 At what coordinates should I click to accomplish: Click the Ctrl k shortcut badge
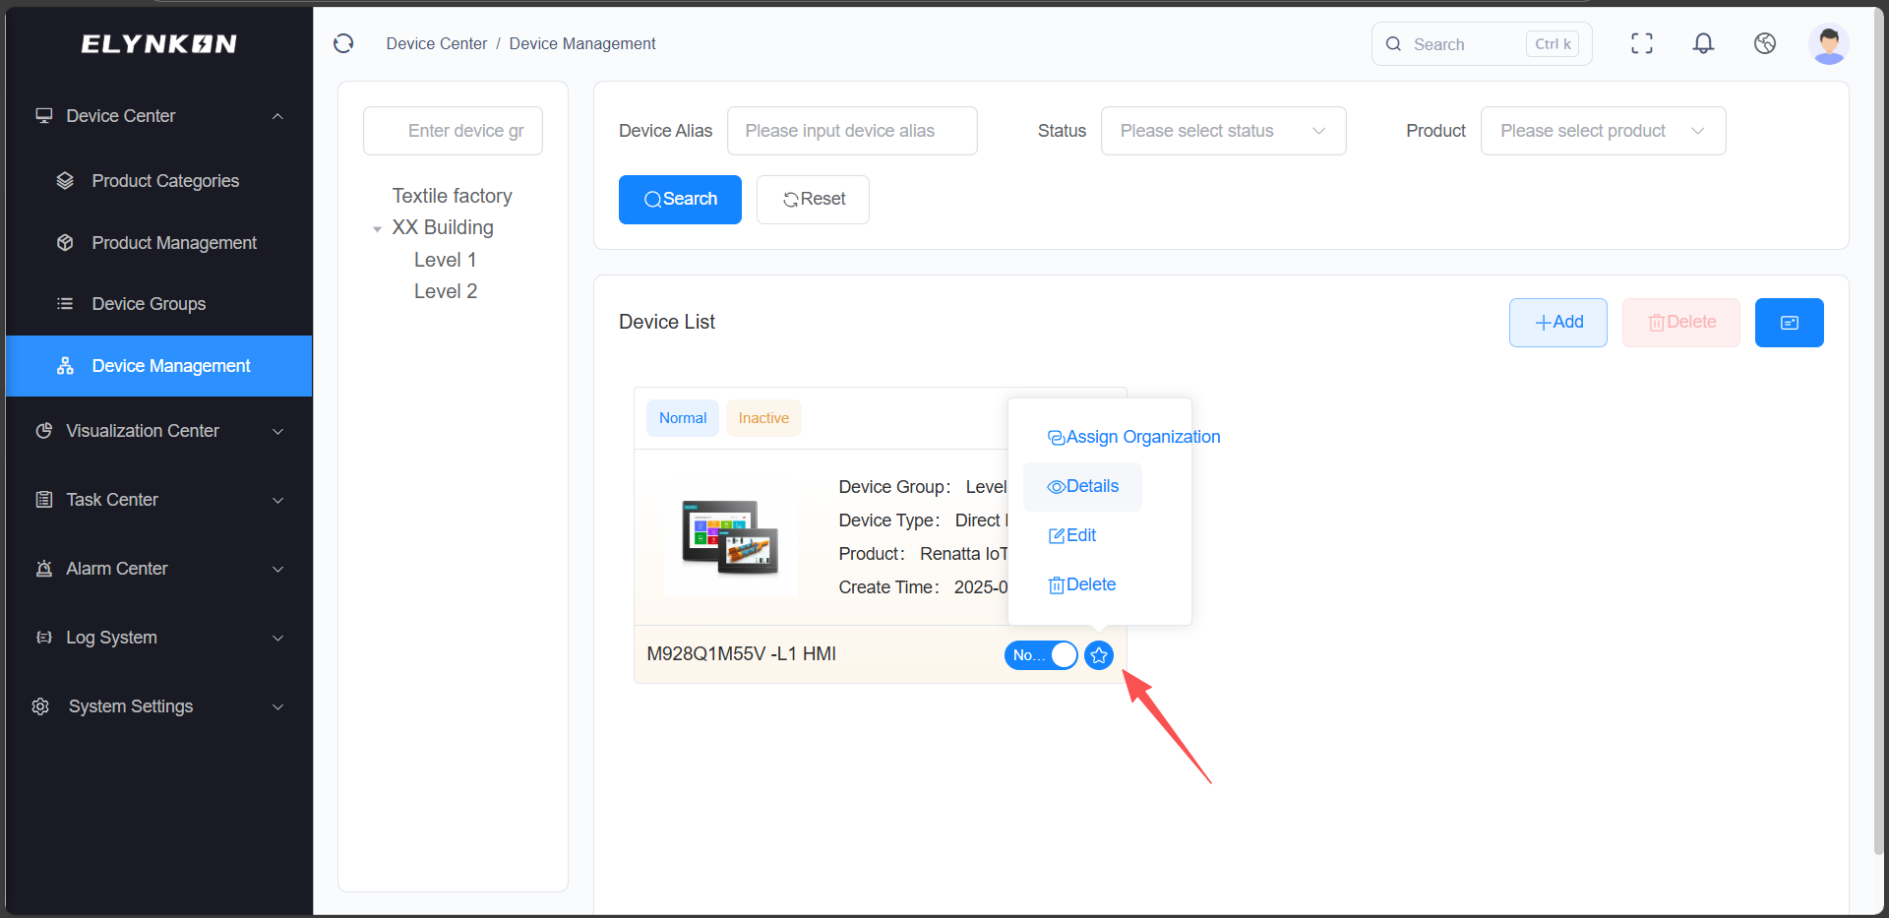(1553, 44)
